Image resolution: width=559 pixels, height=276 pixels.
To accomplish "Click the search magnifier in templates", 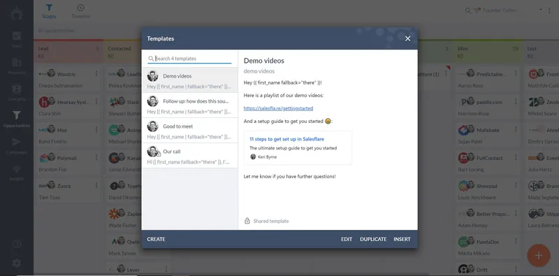I will [x=151, y=59].
